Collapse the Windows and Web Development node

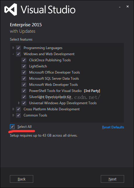tap(13, 54)
